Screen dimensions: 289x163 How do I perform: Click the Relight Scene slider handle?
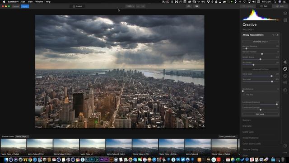[x=261, y=59]
